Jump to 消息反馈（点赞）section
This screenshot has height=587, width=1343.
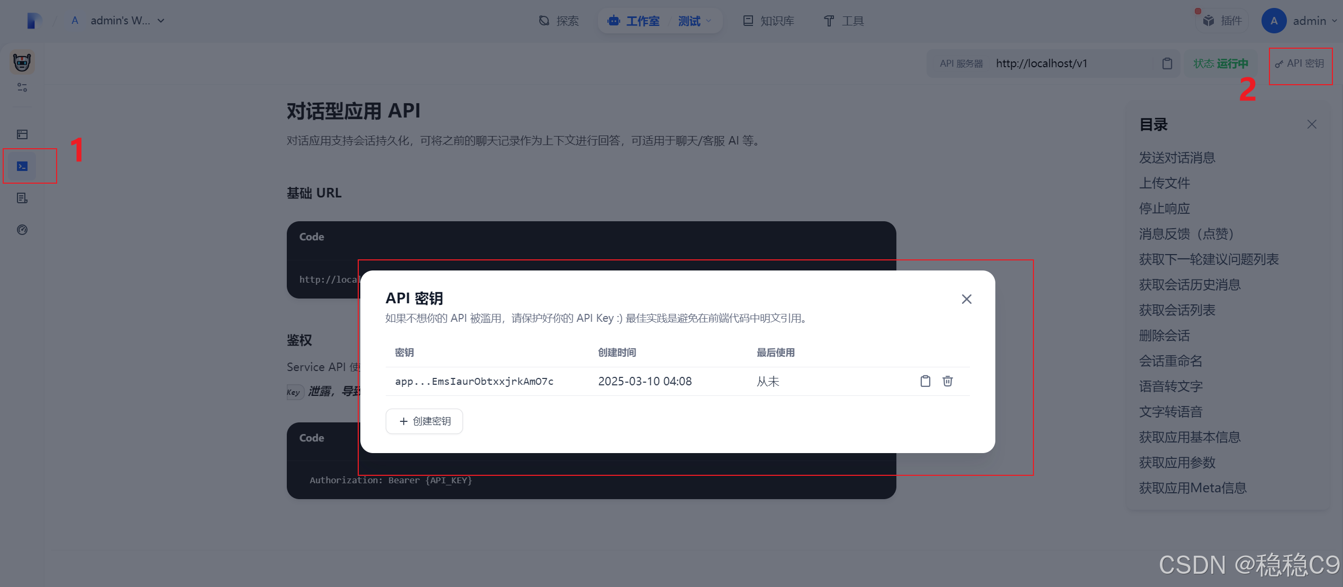click(1187, 234)
